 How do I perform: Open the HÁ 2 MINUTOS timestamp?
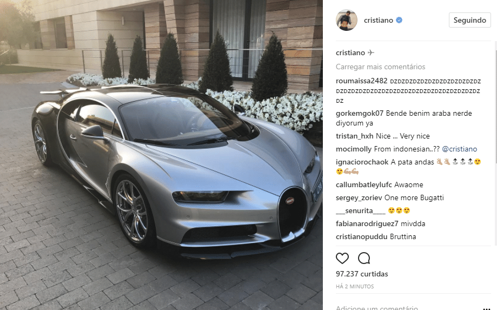pos(355,287)
